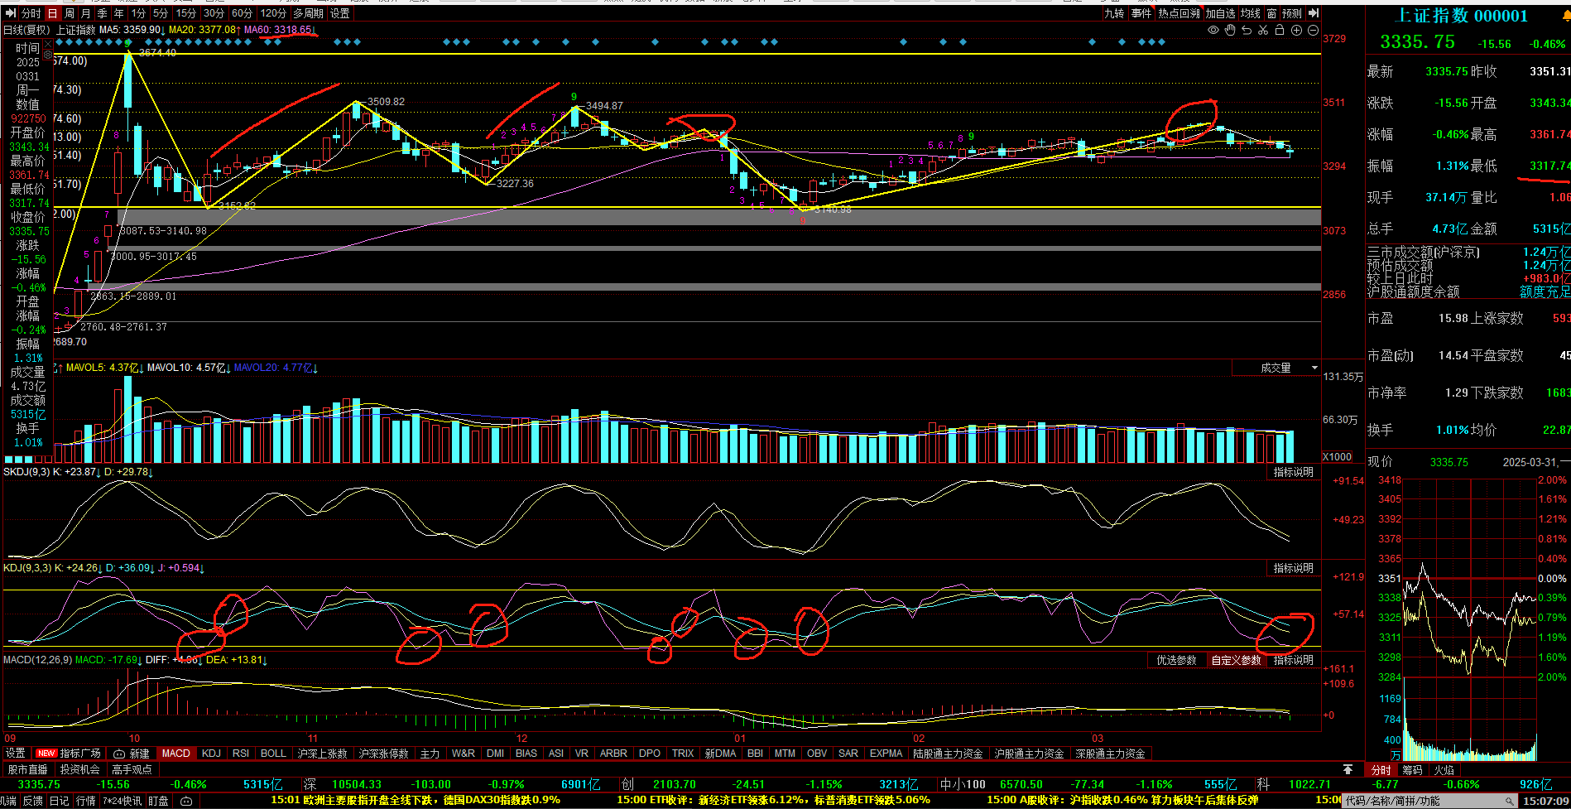This screenshot has height=809, width=1571.
Task: Click the NEW 指标广场 badge
Action: [69, 754]
